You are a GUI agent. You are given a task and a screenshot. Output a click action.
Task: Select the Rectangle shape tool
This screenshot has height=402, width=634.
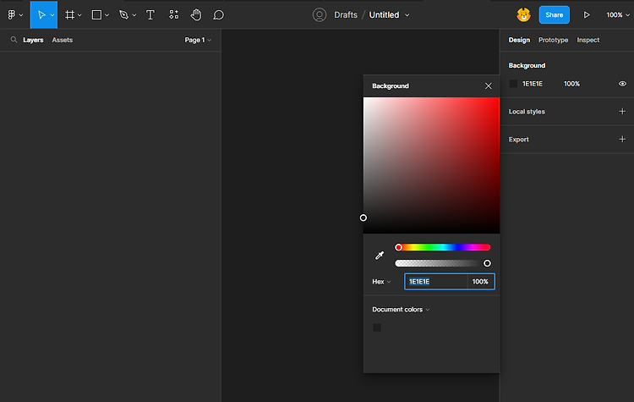96,15
